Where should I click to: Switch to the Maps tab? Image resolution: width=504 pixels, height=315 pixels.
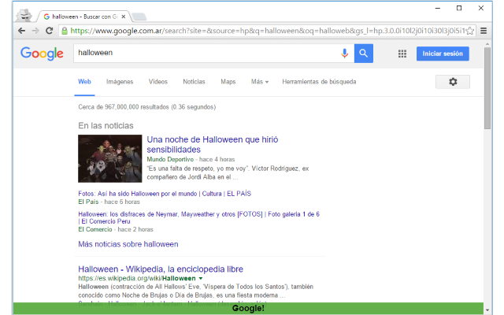click(x=228, y=82)
